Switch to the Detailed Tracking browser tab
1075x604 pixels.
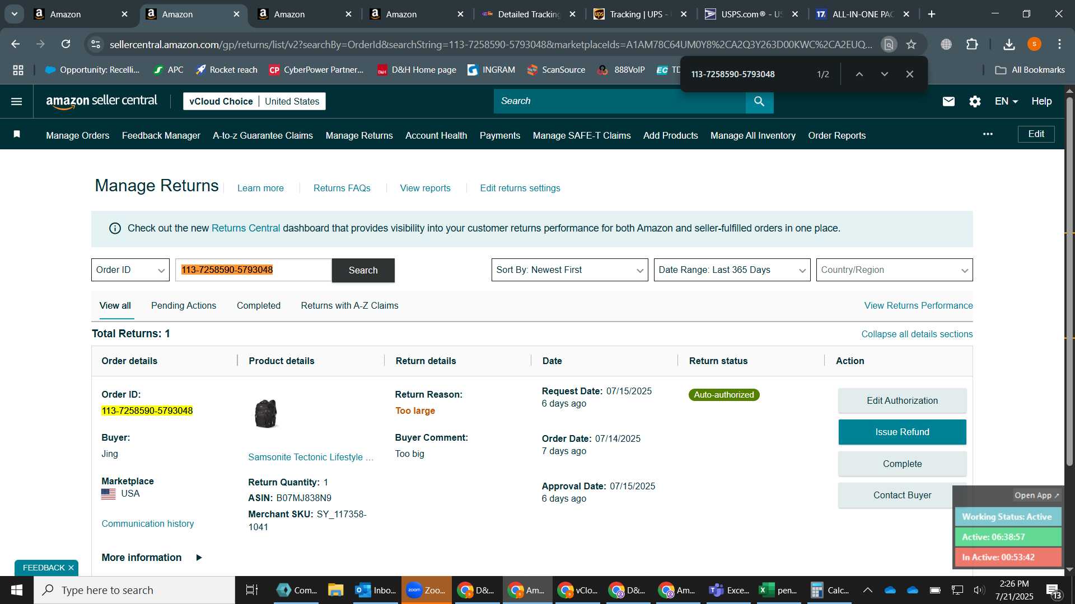click(527, 14)
